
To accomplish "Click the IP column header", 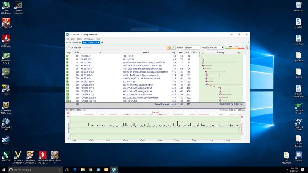I will (101, 53).
